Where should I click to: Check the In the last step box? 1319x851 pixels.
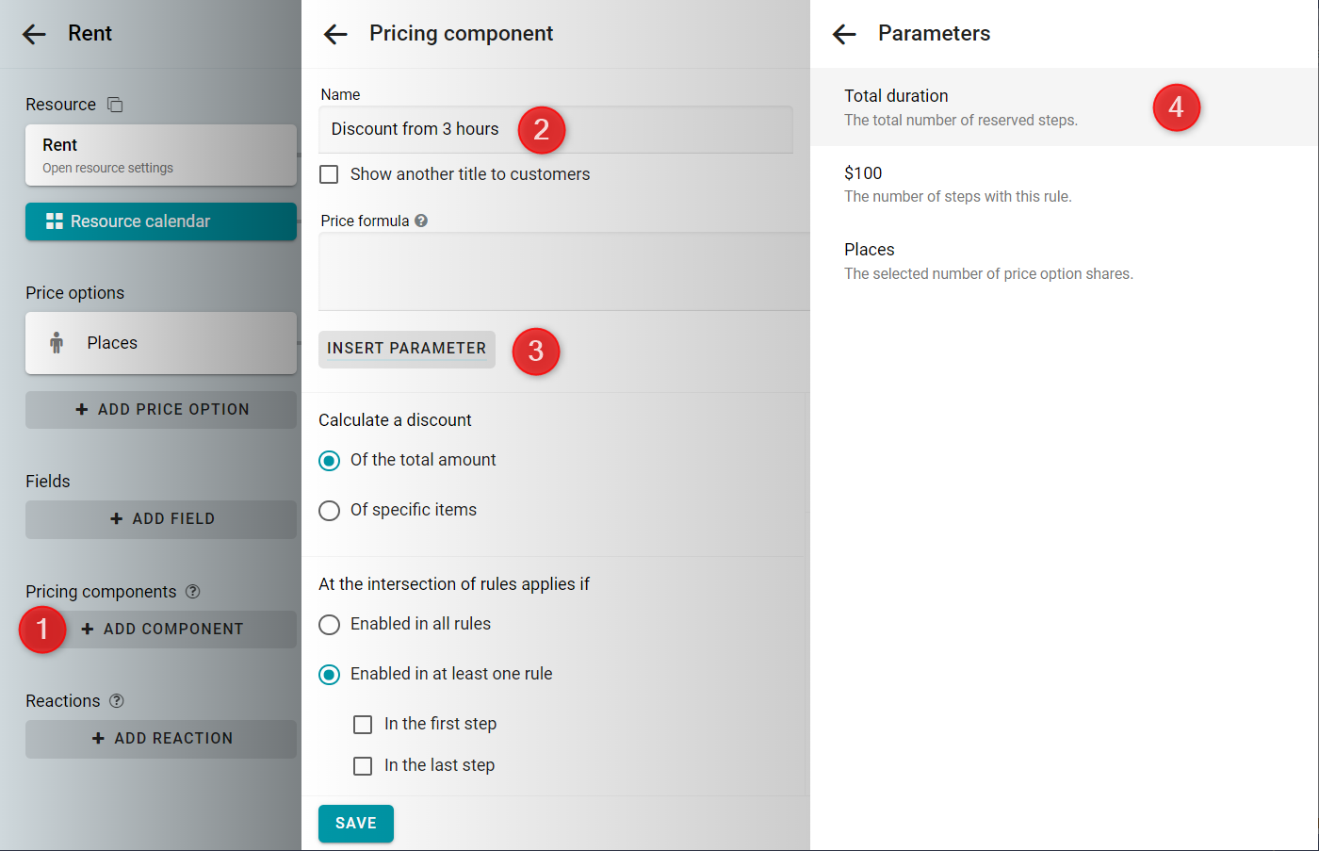363,765
